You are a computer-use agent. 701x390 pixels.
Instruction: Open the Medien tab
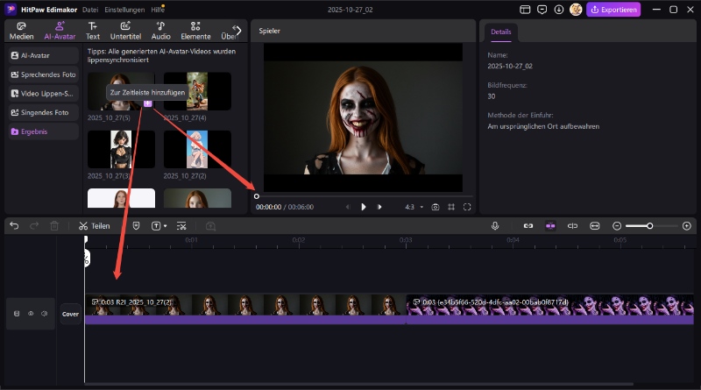pyautogui.click(x=21, y=31)
